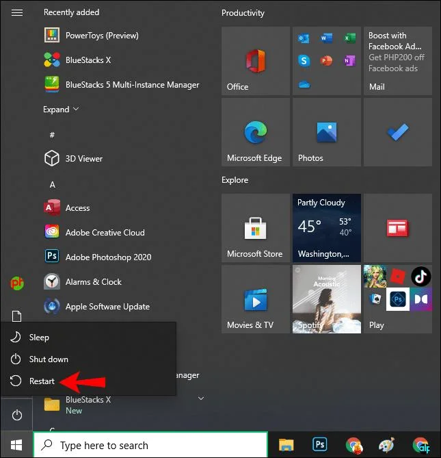This screenshot has height=458, width=441.
Task: Launch PowerToys (Preview) app icon
Action: 52,36
